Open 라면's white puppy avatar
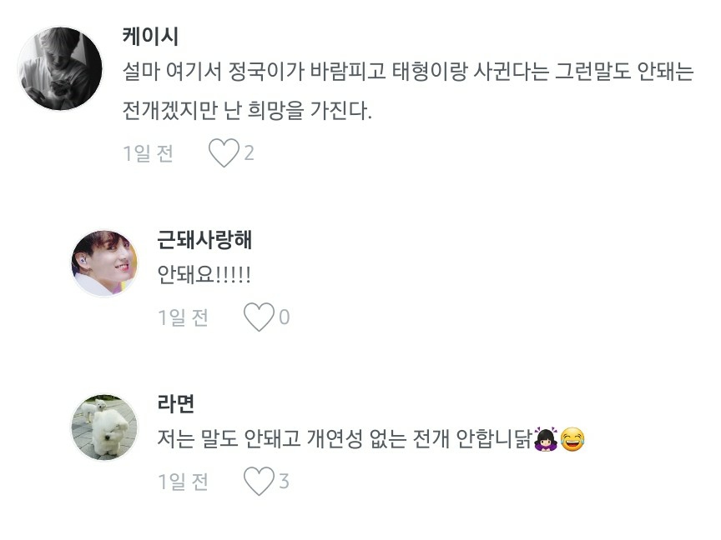Image resolution: width=721 pixels, height=540 pixels. [x=104, y=427]
